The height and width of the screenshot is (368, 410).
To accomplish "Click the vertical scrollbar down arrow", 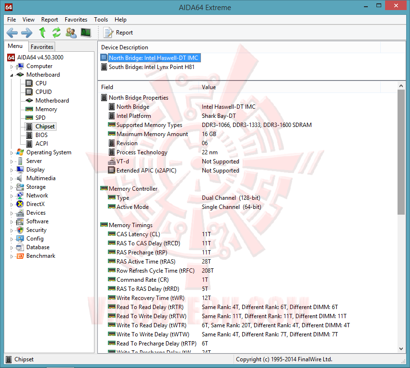I will point(401,348).
